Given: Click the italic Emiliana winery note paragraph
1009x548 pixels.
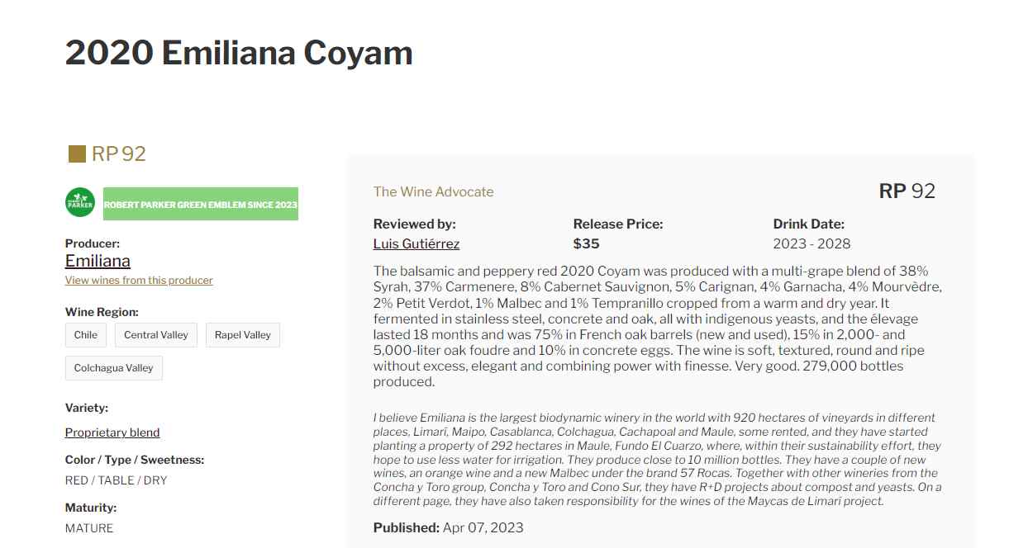Looking at the screenshot, I should (x=657, y=459).
